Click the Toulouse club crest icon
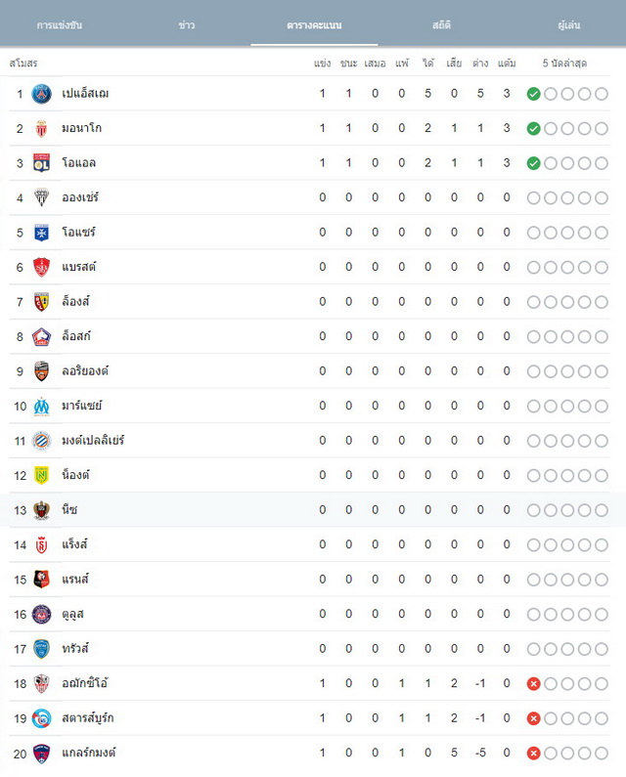The height and width of the screenshot is (777, 626). [42, 614]
